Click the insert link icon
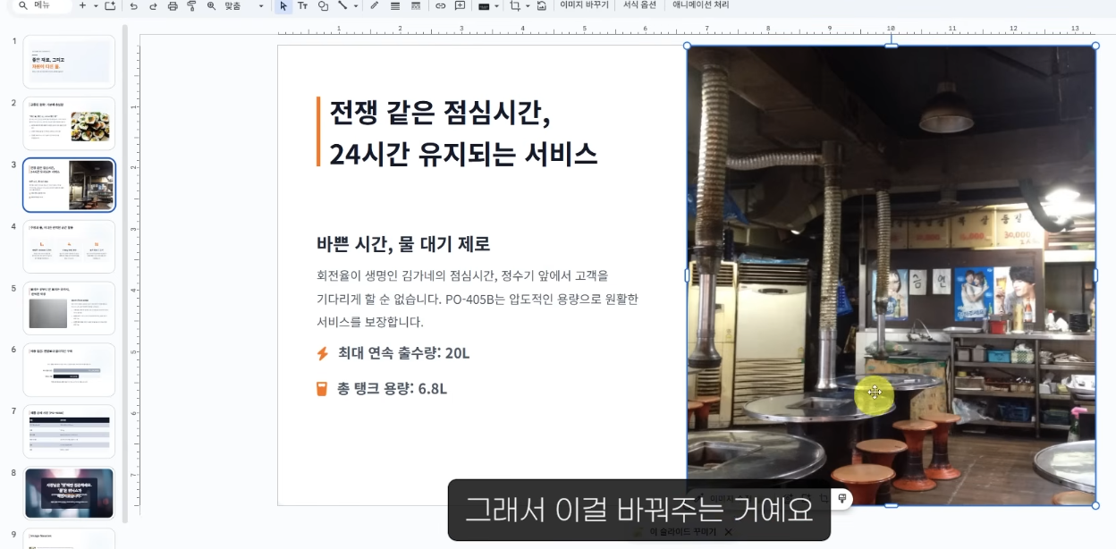The width and height of the screenshot is (1116, 549). click(440, 5)
